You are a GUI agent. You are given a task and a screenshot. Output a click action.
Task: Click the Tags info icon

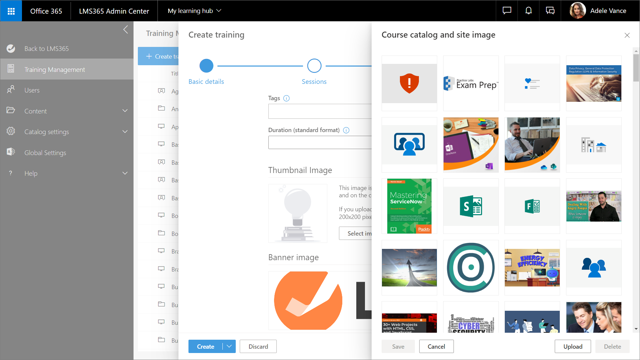[x=286, y=98]
